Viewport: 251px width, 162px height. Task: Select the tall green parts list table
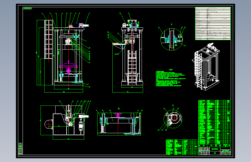click(x=215, y=123)
